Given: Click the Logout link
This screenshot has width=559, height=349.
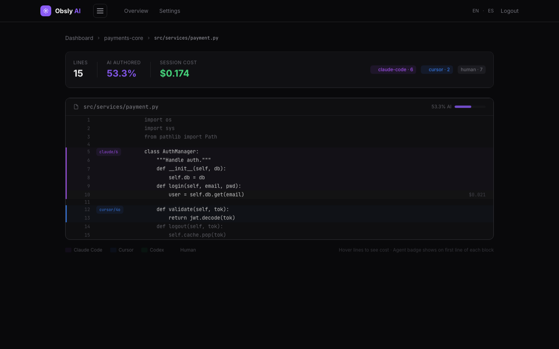Looking at the screenshot, I should (x=510, y=11).
